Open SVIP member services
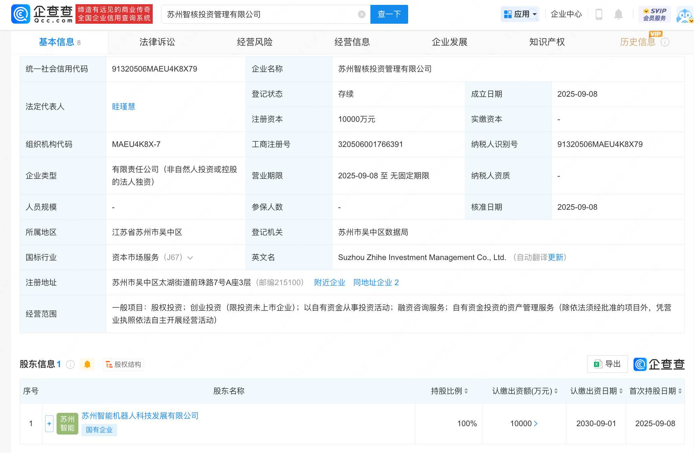The width and height of the screenshot is (694, 453). tap(655, 14)
